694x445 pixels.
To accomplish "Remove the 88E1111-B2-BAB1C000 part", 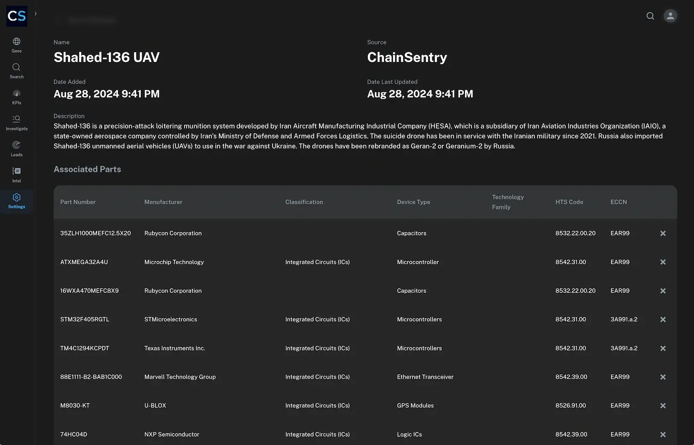I will pyautogui.click(x=663, y=377).
